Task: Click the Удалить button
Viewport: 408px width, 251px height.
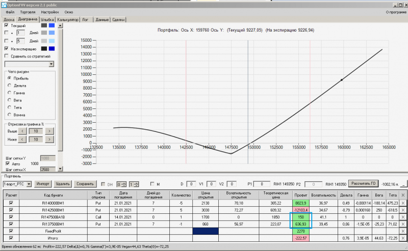Action: point(63,184)
